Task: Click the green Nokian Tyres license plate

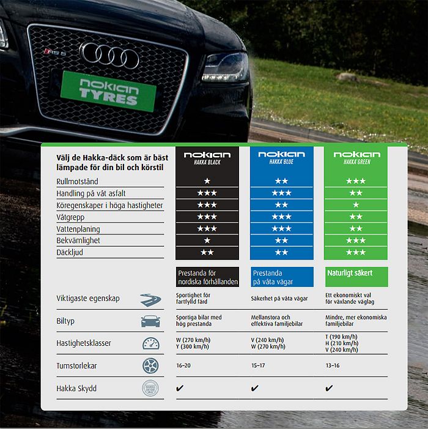Action: (x=108, y=92)
